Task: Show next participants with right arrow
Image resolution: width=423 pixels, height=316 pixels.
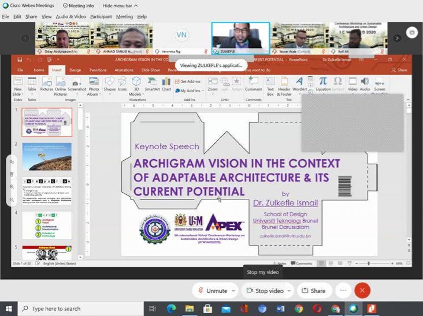Action: [397, 38]
